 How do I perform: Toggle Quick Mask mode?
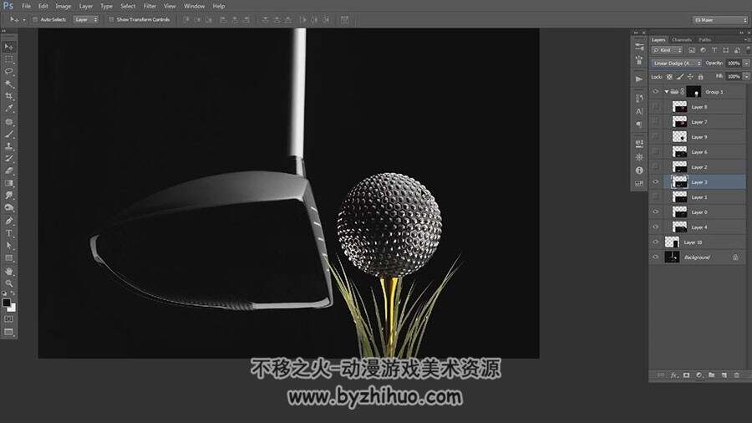[x=9, y=319]
